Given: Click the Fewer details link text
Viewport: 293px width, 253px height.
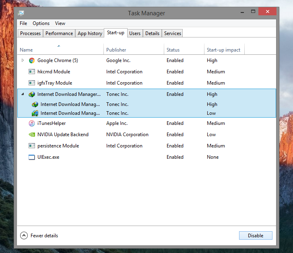Looking at the screenshot, I should (x=44, y=236).
